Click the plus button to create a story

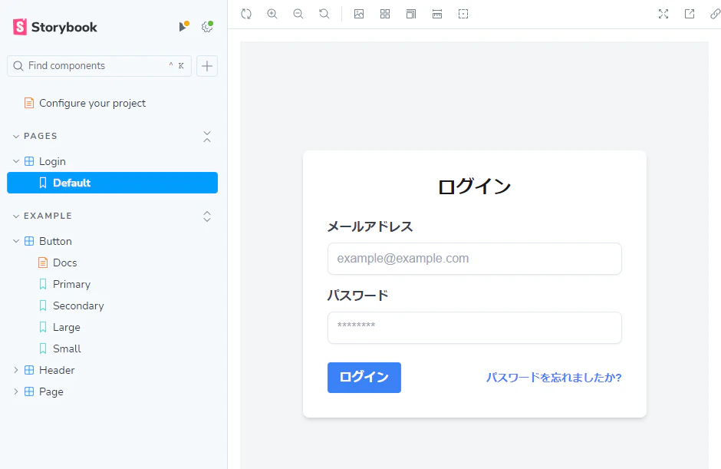207,66
